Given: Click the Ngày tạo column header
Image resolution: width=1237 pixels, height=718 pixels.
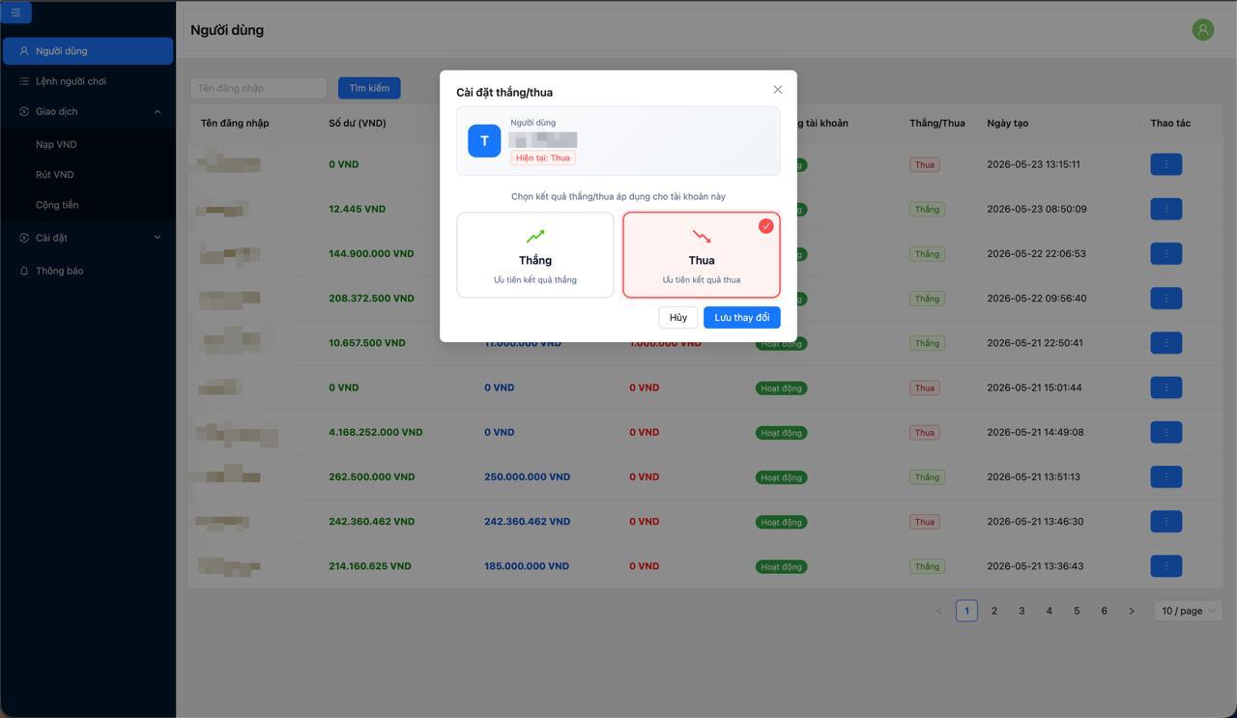Looking at the screenshot, I should coord(1008,123).
